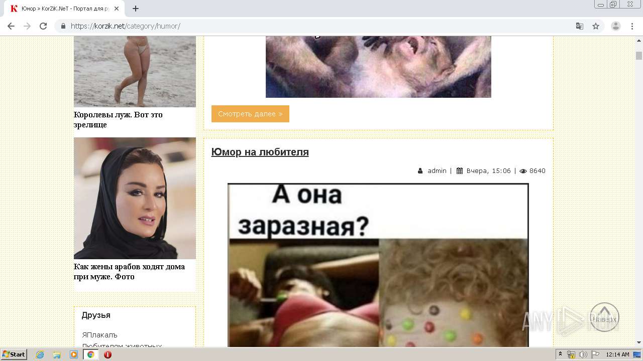Click the calendar date icon
This screenshot has height=361, width=643.
[460, 171]
